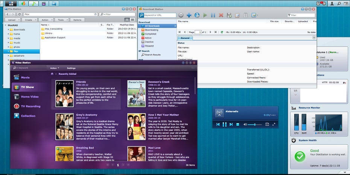Open Video Station Settings
This screenshot has width=350, height=175.
71,68
